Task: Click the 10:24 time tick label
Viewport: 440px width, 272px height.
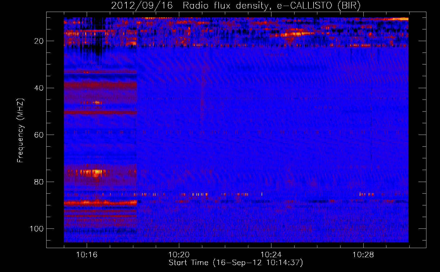Action: [x=271, y=255]
